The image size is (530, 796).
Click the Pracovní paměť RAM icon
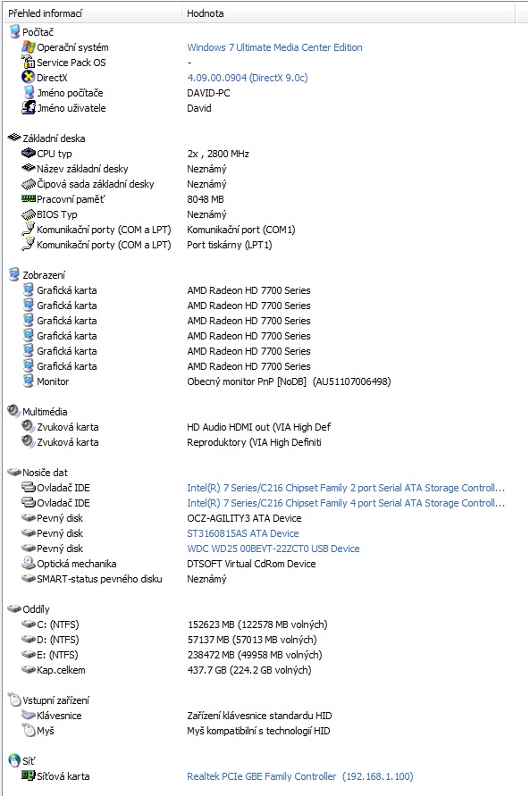pyautogui.click(x=29, y=198)
